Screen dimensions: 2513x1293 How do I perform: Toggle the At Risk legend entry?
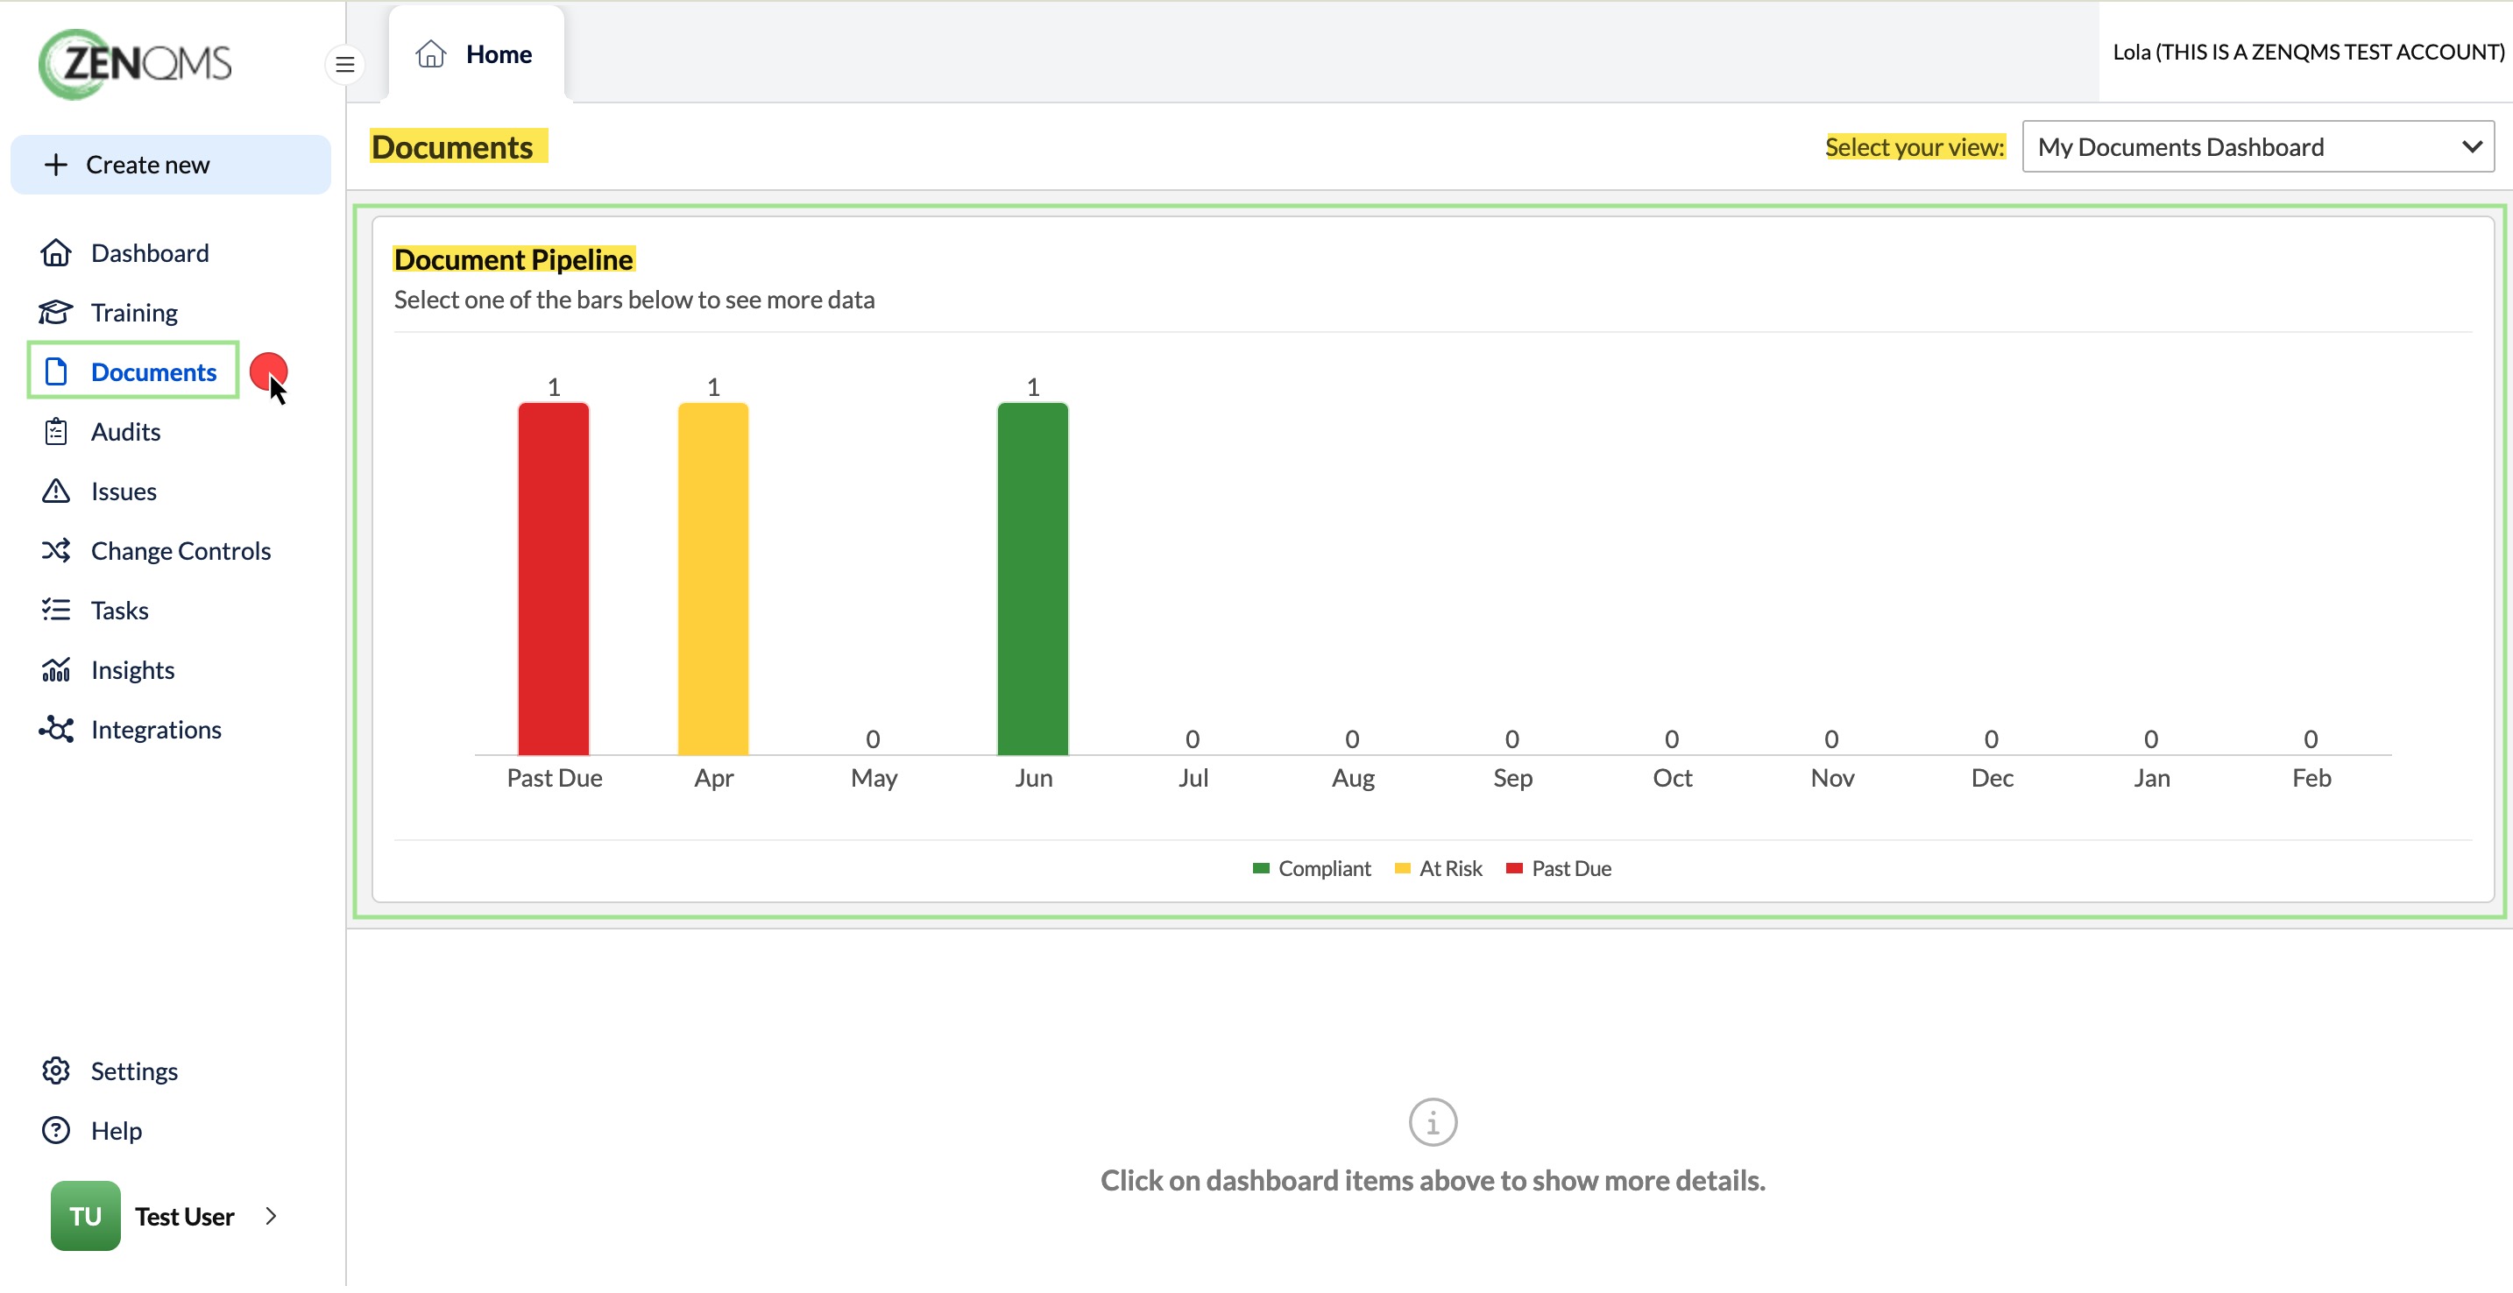coord(1438,869)
